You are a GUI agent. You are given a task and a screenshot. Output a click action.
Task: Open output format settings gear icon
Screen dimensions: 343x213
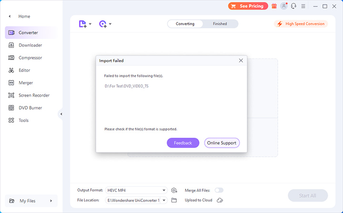174,190
